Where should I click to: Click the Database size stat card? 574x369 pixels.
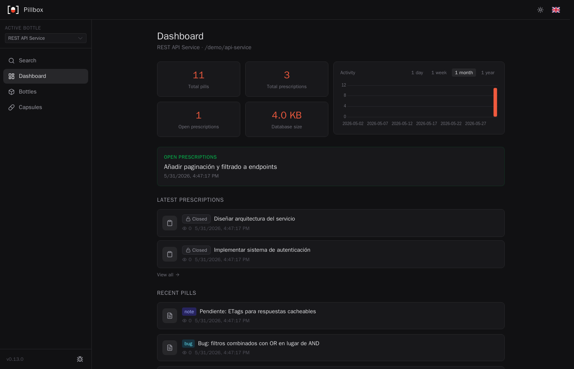point(287,119)
